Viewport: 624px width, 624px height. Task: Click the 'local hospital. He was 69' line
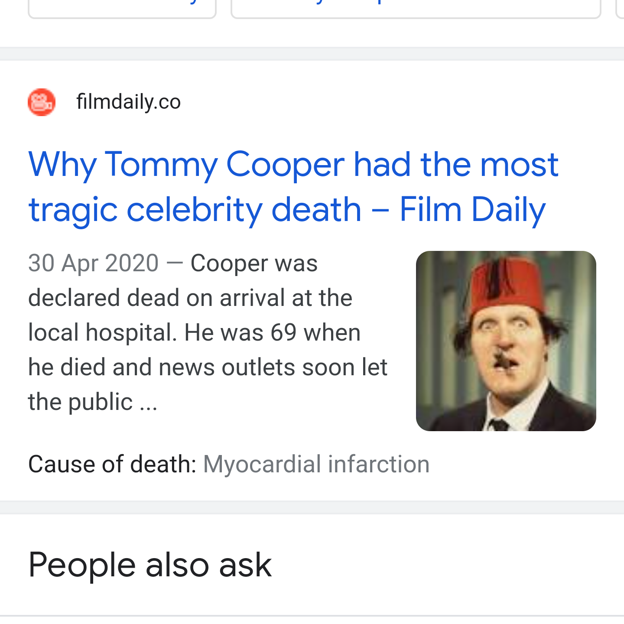click(x=194, y=333)
